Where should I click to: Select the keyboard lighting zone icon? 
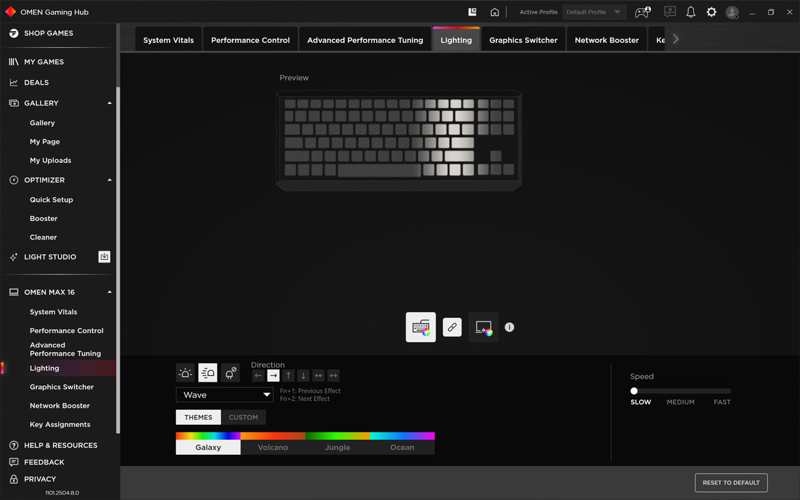(x=421, y=327)
